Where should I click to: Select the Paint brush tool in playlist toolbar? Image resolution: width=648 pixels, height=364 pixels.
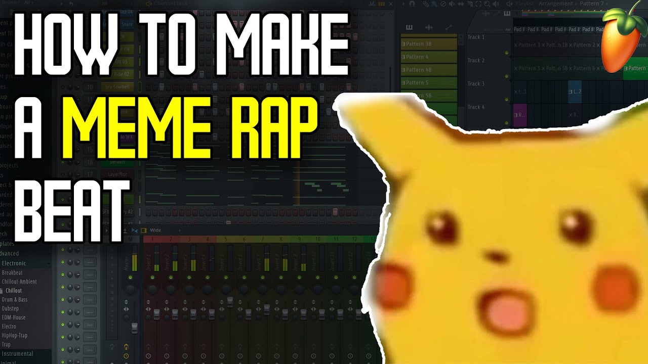click(434, 4)
